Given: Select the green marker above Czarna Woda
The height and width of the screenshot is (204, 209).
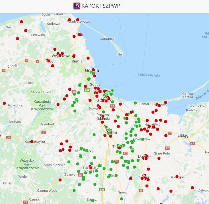Looking at the screenshot, I should pyautogui.click(x=74, y=191).
